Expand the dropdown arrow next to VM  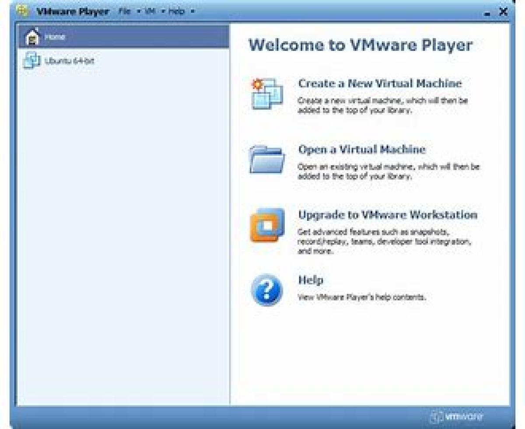(161, 12)
